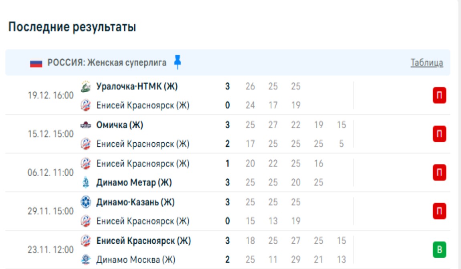This screenshot has height=269, width=461.
Task: Open the match dated 06.12. 11:00
Action: tap(51, 173)
